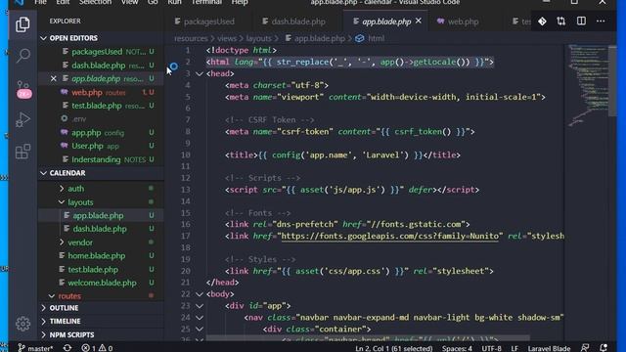Open dash.blade.php under layouts folder
Viewport: 626px width, 352px height.
coord(100,229)
